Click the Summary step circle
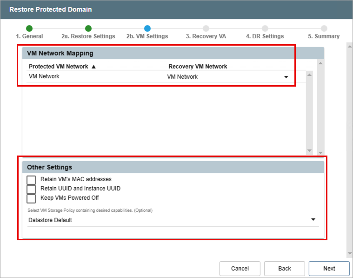The image size is (353, 278). (324, 28)
